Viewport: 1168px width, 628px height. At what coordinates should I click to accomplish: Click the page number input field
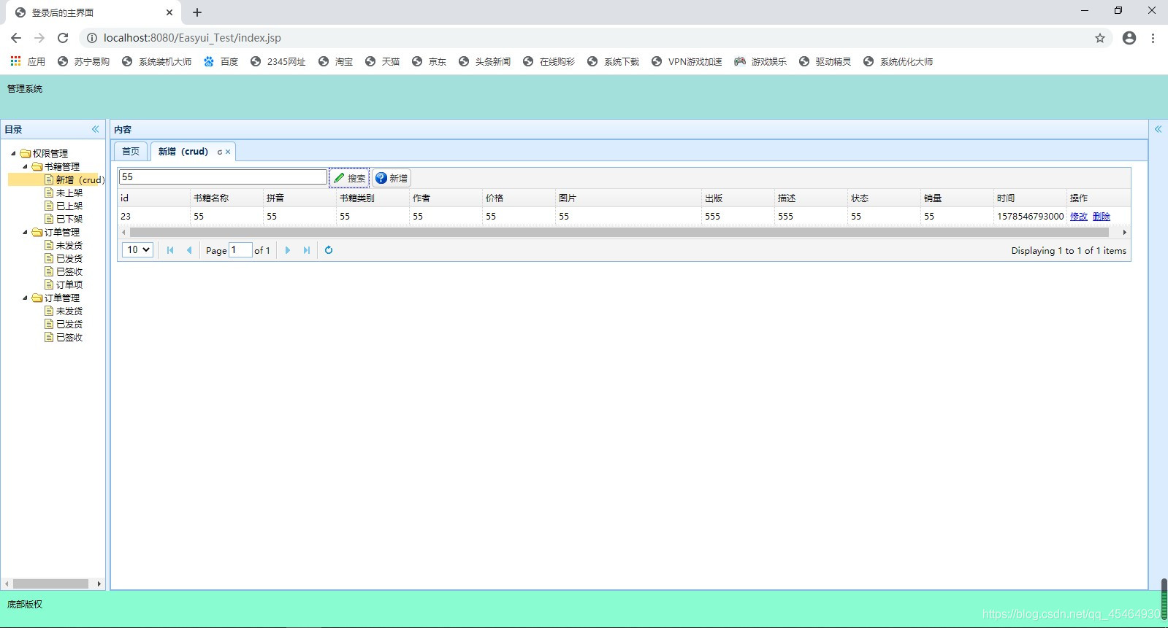pyautogui.click(x=240, y=250)
